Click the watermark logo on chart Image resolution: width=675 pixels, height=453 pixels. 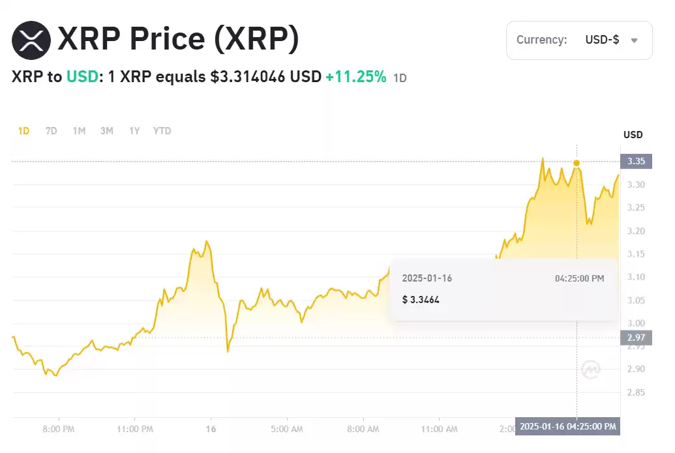[591, 369]
